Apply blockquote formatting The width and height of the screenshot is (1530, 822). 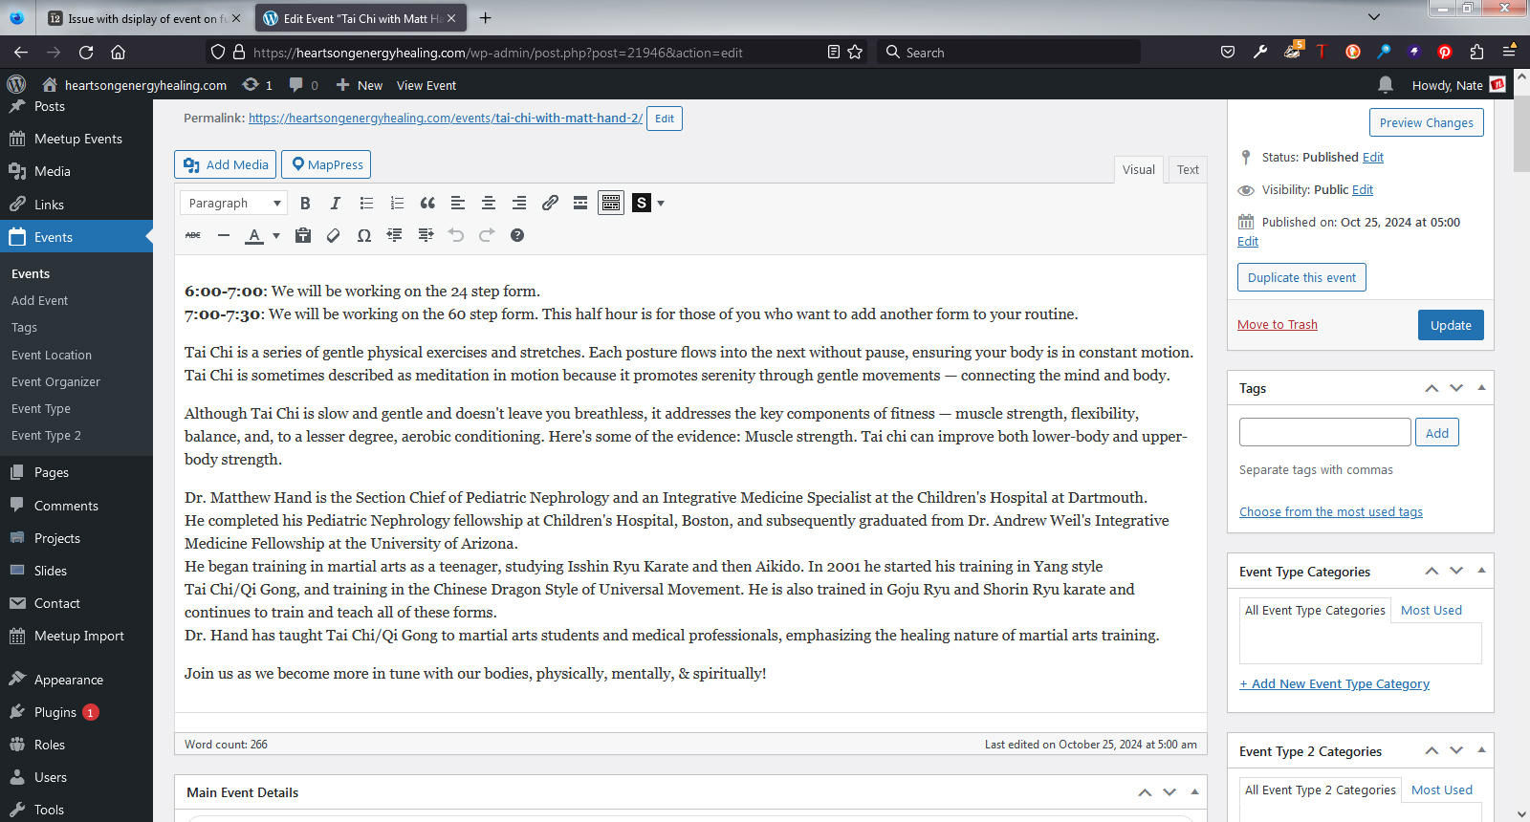(427, 203)
